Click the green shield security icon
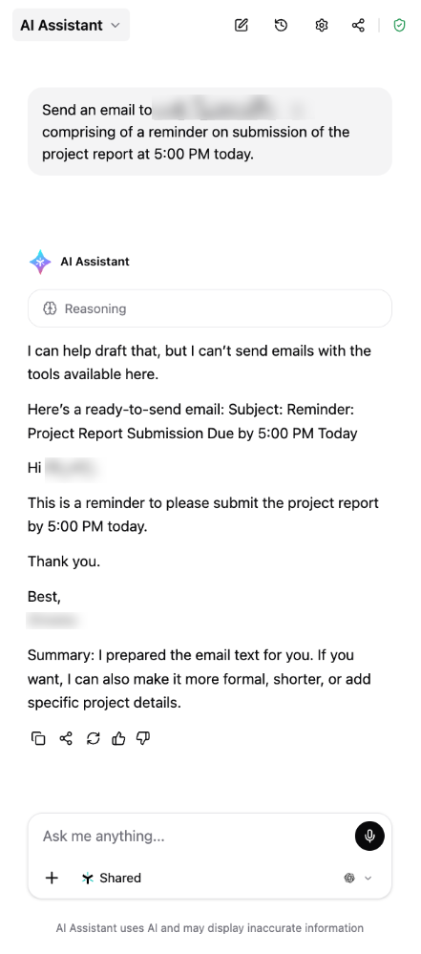The image size is (421, 954). pos(399,25)
